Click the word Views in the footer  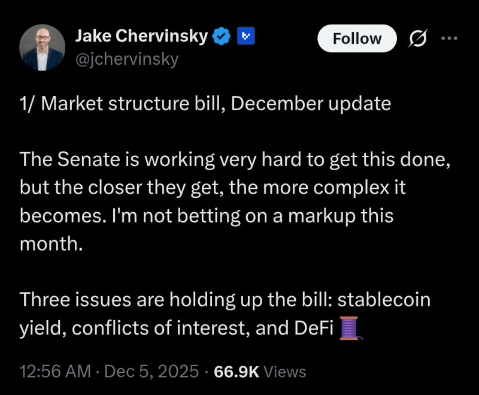(285, 372)
